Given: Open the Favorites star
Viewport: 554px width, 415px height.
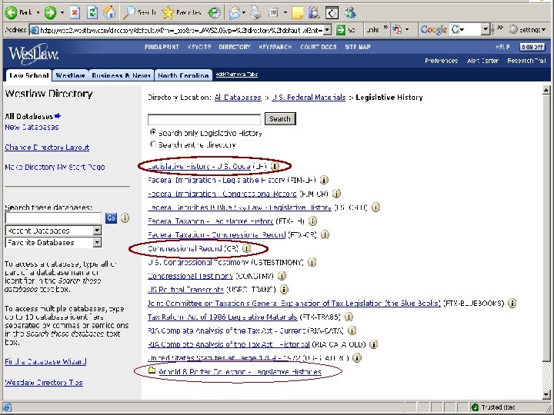Looking at the screenshot, I should (182, 13).
